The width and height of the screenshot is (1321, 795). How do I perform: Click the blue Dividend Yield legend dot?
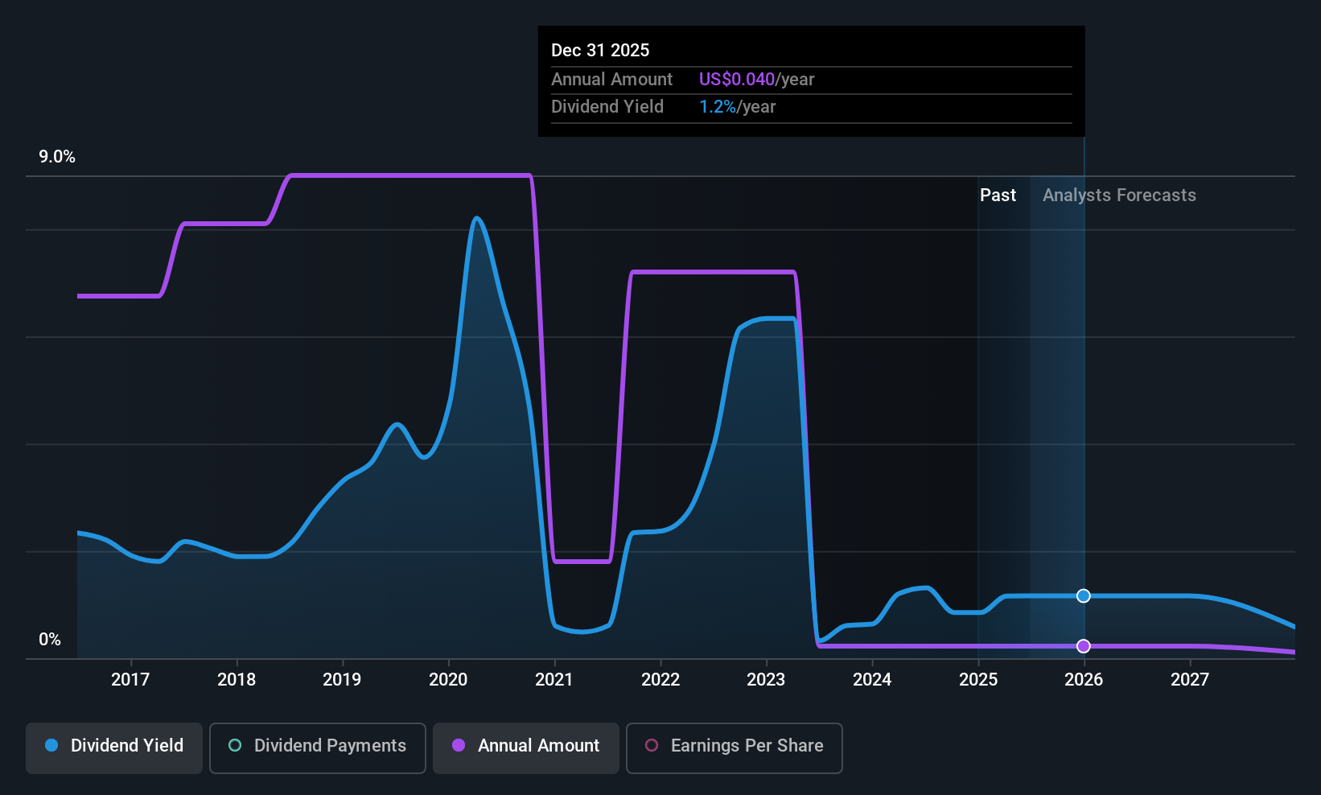click(51, 745)
